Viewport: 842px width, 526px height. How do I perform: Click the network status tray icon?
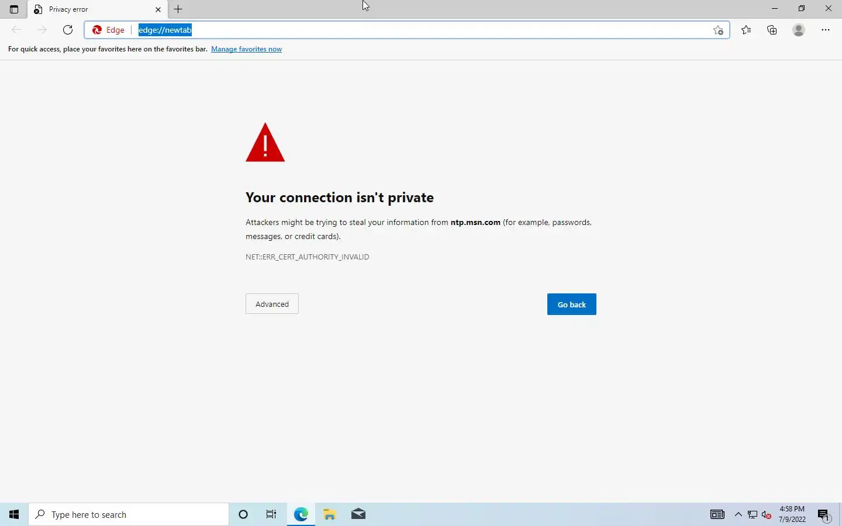pos(753,514)
